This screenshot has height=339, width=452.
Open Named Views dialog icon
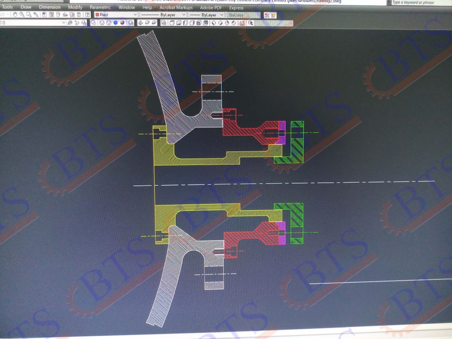pos(164,23)
